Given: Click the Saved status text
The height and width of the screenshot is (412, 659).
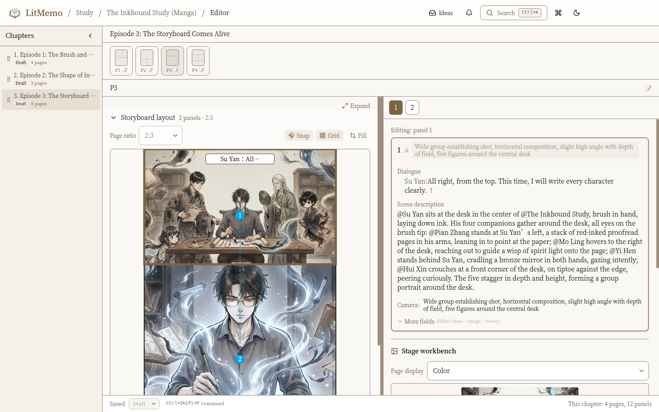Looking at the screenshot, I should [x=117, y=404].
